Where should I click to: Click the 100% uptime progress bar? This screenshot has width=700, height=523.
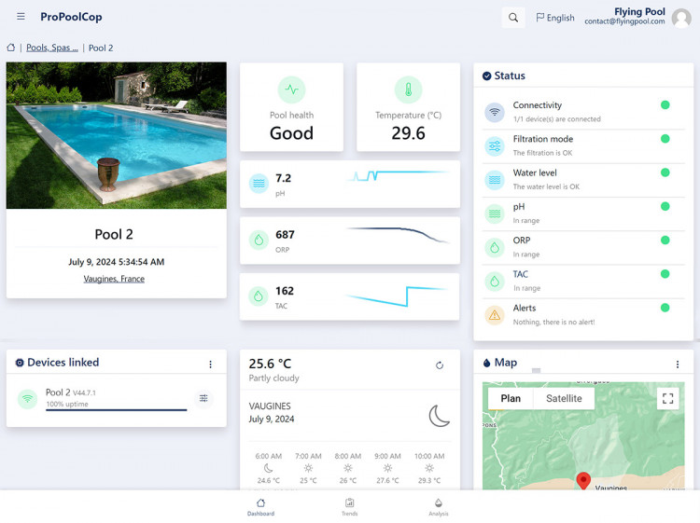[x=116, y=410]
